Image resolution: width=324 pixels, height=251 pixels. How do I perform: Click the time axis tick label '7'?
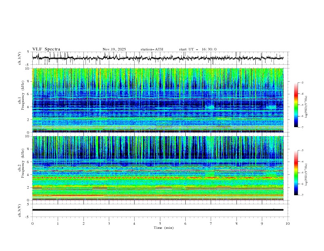tap(211, 224)
